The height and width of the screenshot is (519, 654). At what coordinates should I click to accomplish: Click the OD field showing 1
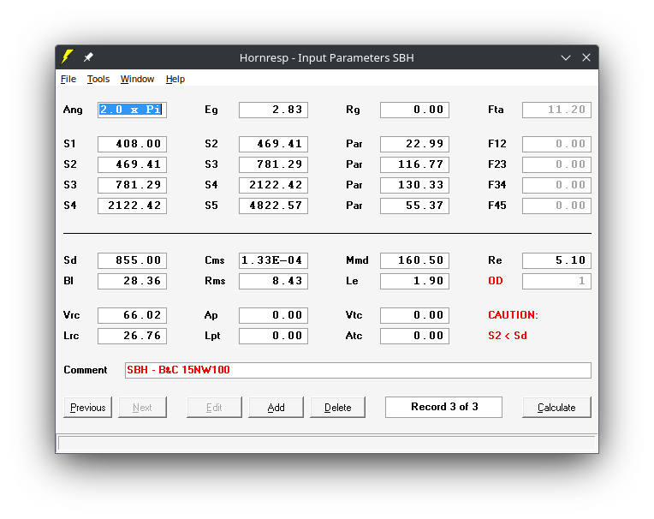556,281
